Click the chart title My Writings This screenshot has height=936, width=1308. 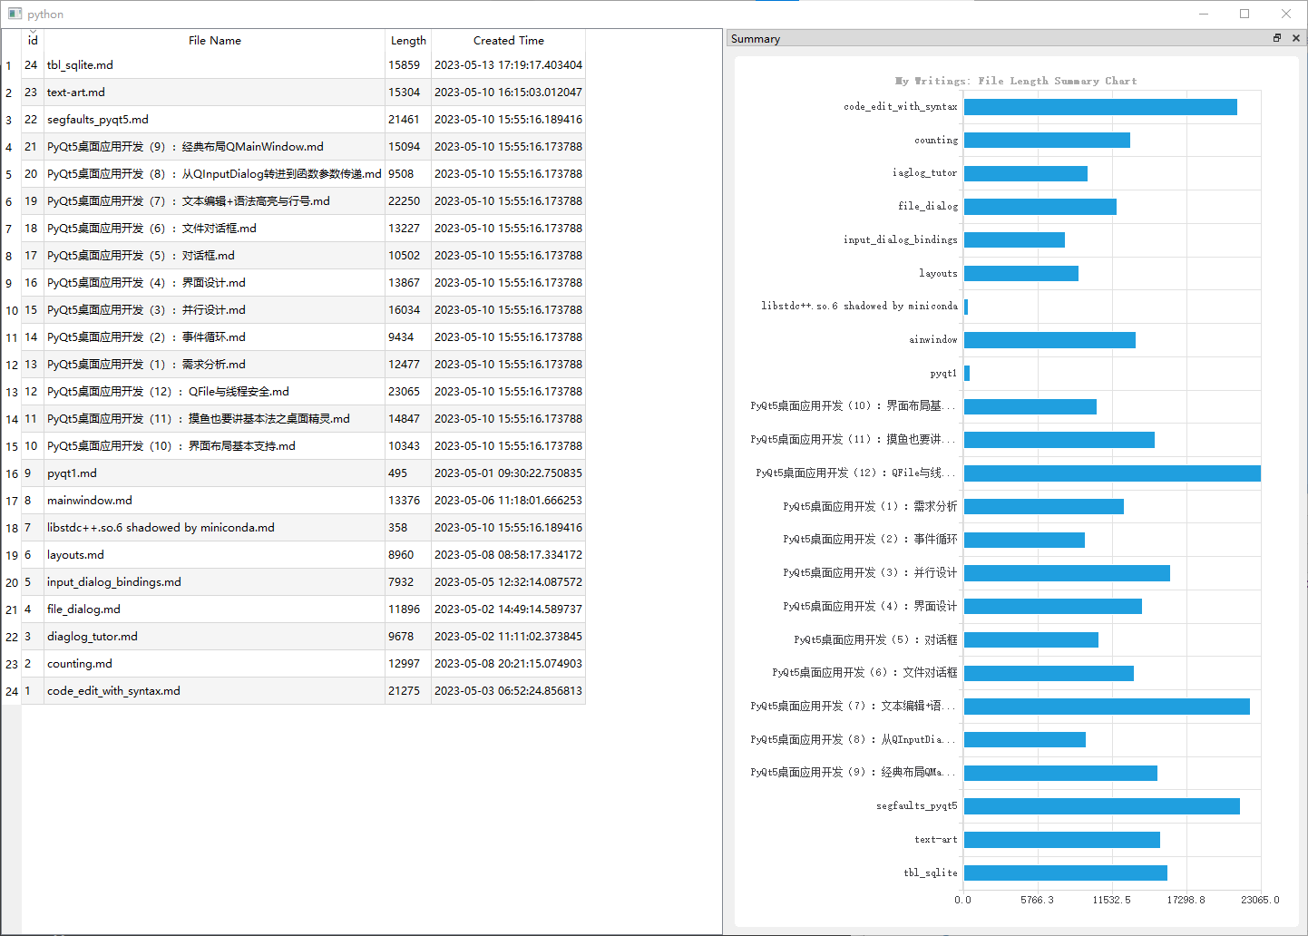1016,81
